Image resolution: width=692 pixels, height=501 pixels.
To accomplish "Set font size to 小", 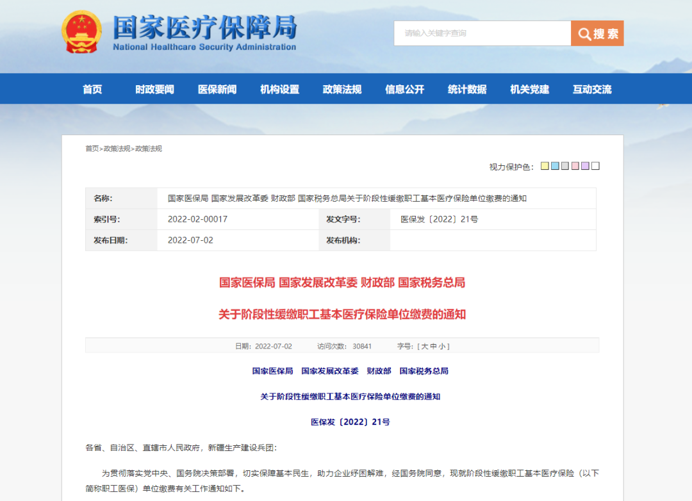I will coord(441,347).
